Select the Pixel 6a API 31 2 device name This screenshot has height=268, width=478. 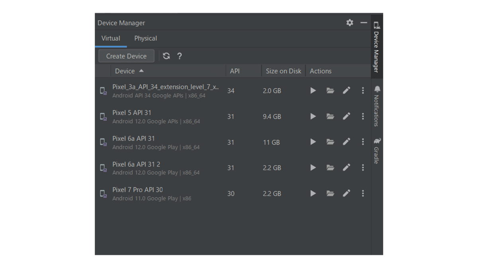tap(136, 164)
